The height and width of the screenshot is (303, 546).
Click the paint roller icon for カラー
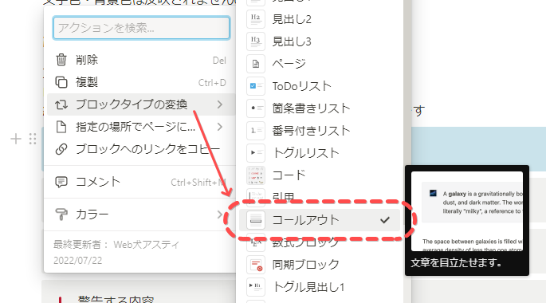coord(61,214)
